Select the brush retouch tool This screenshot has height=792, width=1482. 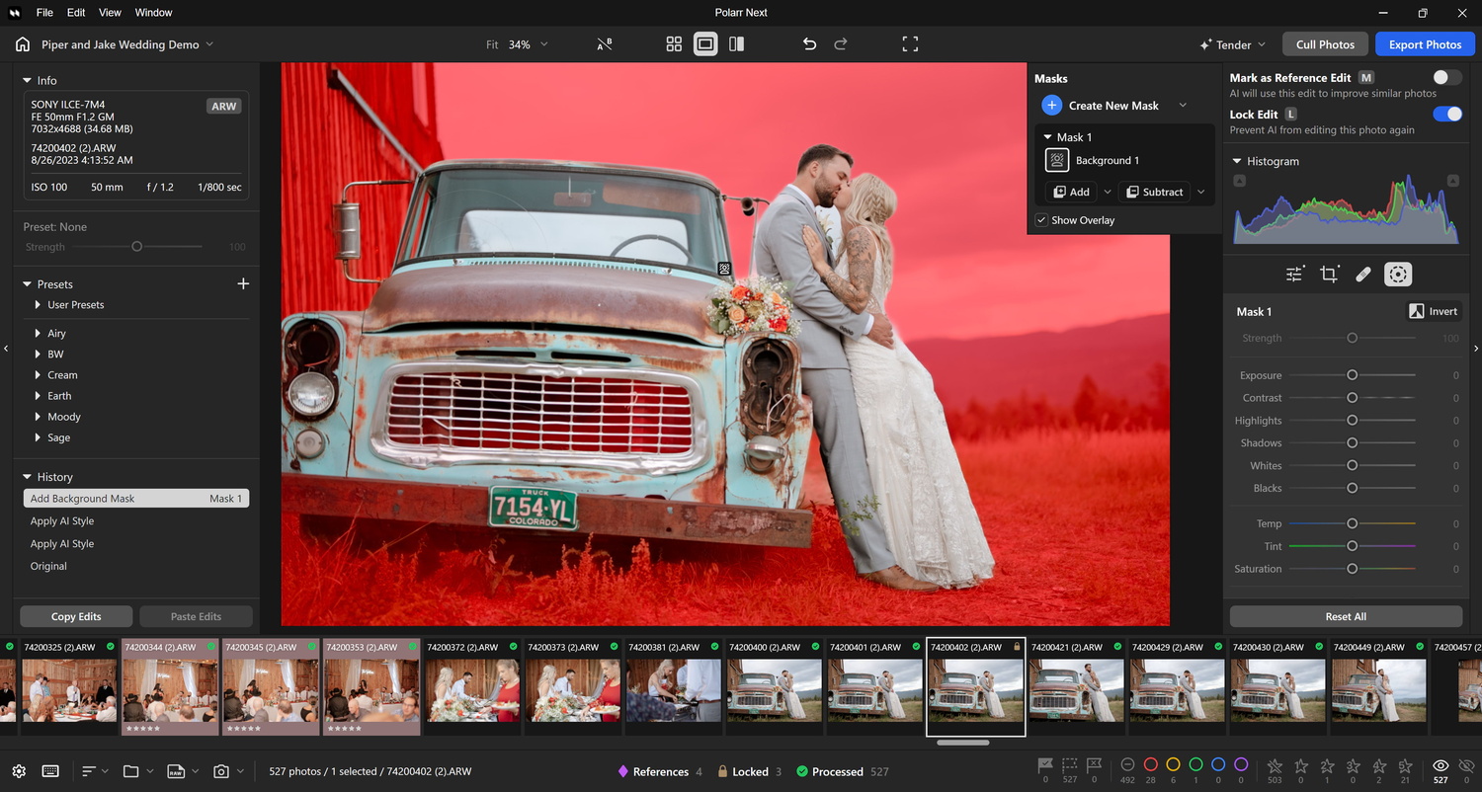point(1363,275)
